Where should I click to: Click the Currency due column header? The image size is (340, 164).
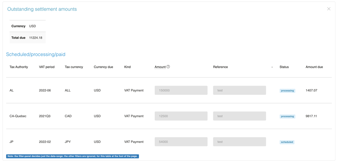[x=104, y=67]
